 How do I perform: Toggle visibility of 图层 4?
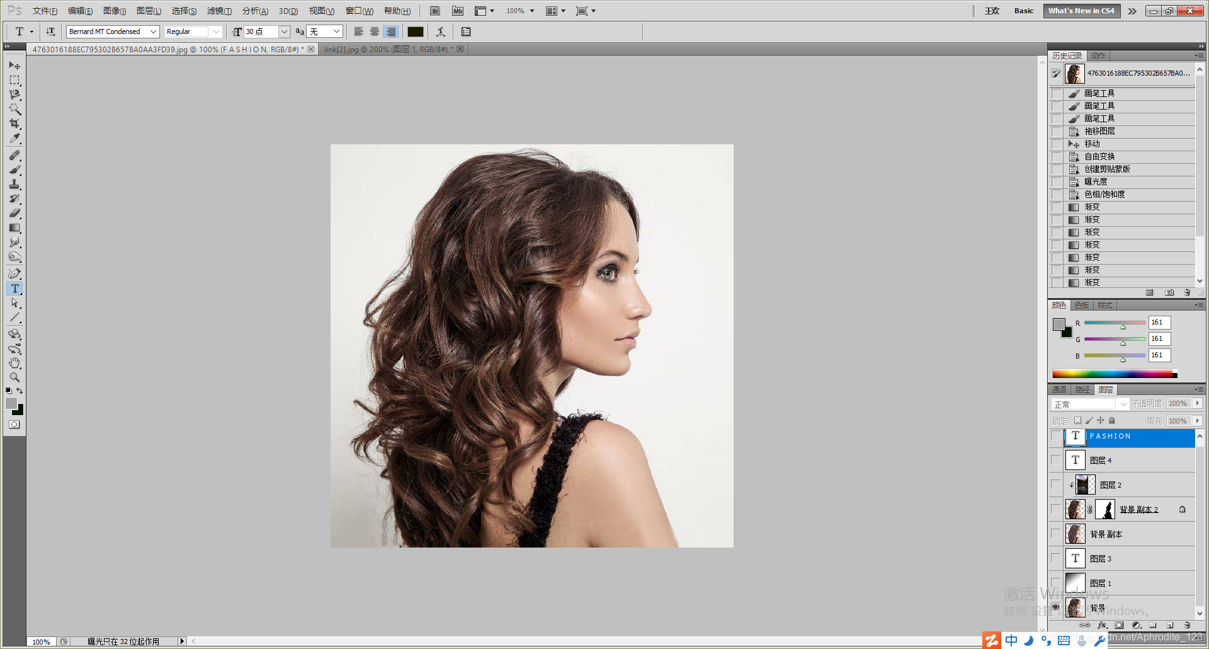1056,460
